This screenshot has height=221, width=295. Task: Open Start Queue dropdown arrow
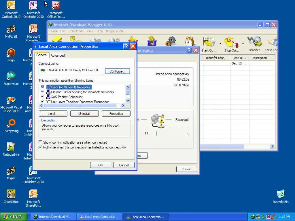[220, 44]
